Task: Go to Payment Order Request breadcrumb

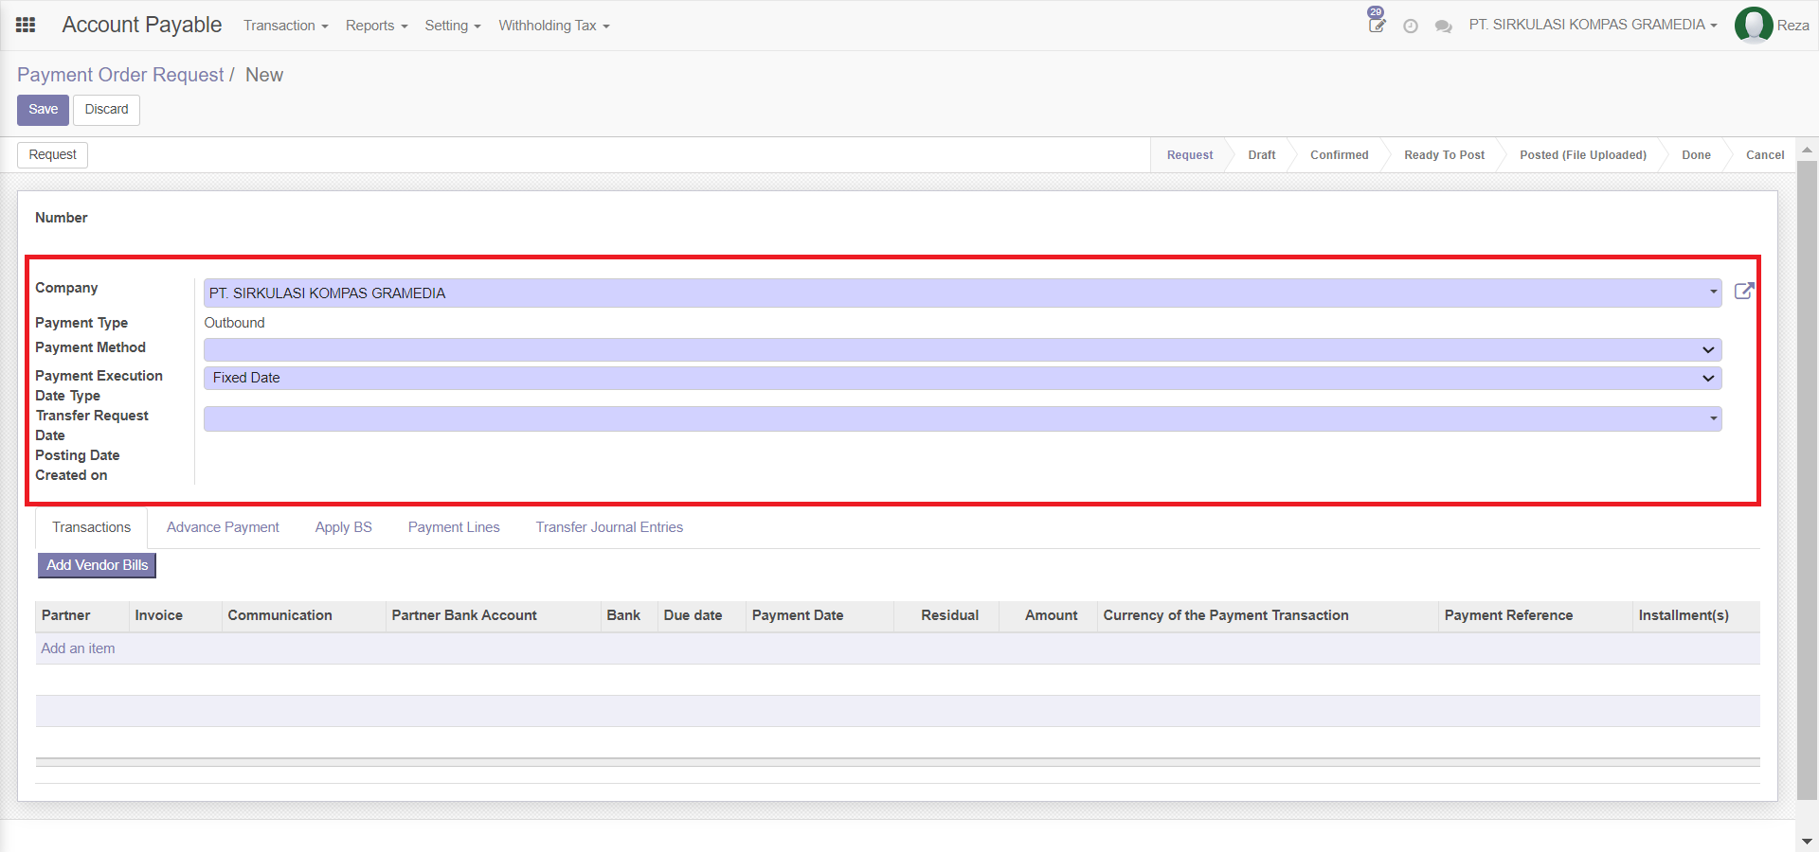Action: pos(120,75)
